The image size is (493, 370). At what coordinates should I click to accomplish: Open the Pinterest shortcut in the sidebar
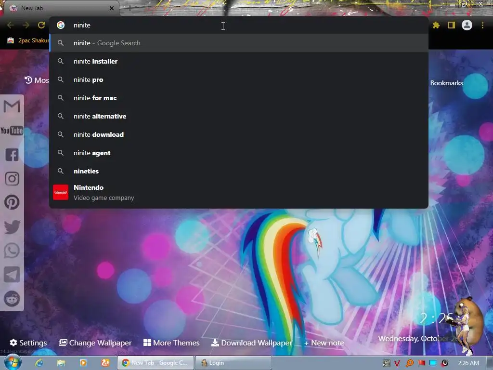(12, 202)
